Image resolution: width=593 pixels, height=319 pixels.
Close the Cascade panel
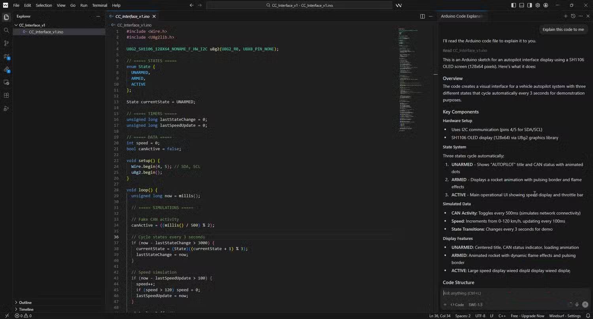(x=587, y=16)
